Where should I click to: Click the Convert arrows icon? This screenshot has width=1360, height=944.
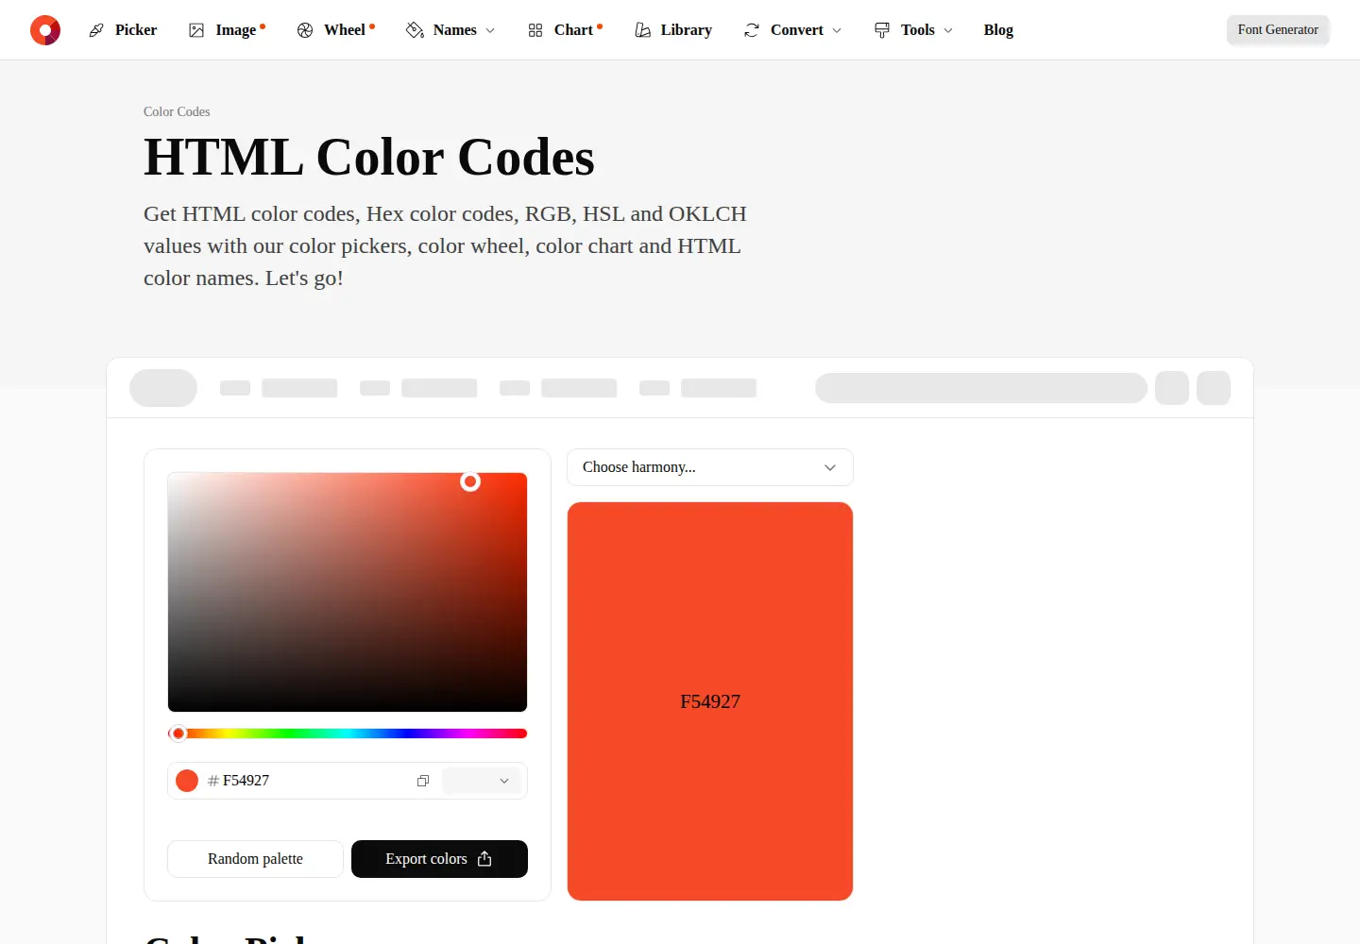tap(752, 30)
